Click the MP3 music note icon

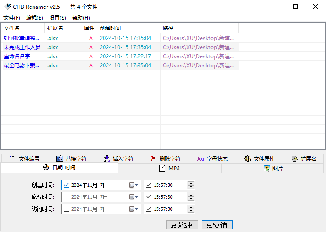(162, 169)
